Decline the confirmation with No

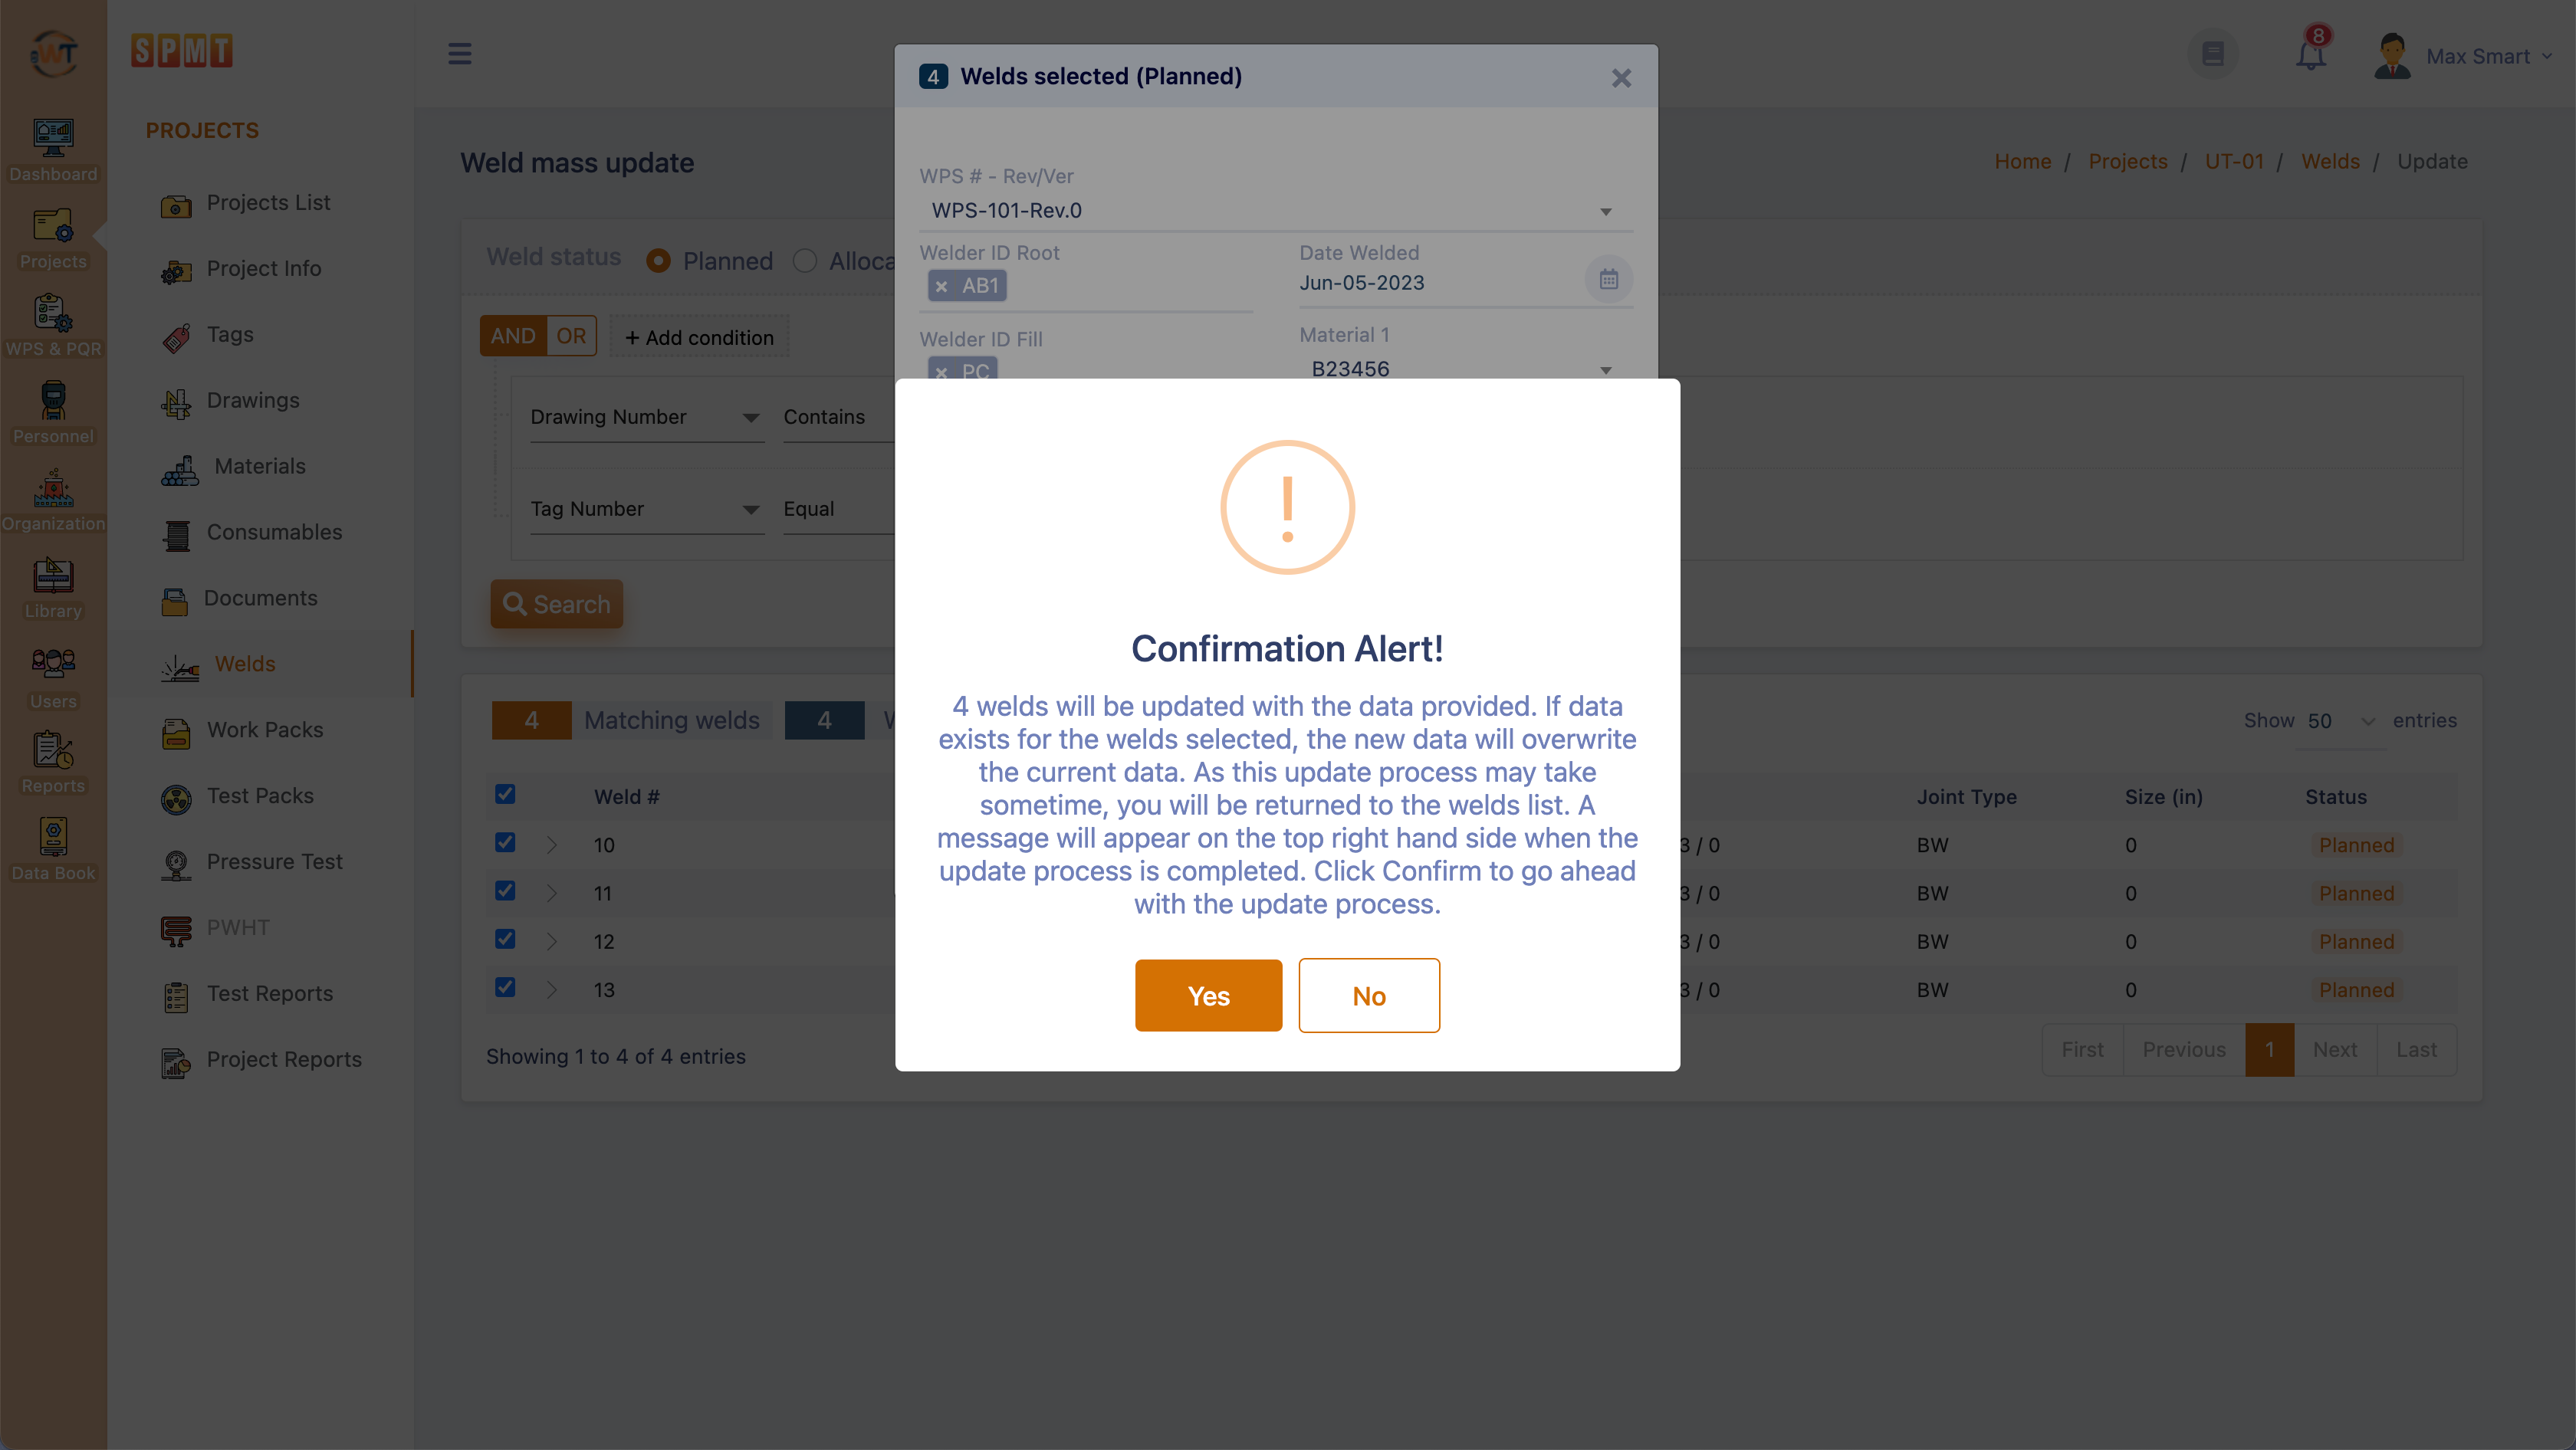pos(1369,996)
